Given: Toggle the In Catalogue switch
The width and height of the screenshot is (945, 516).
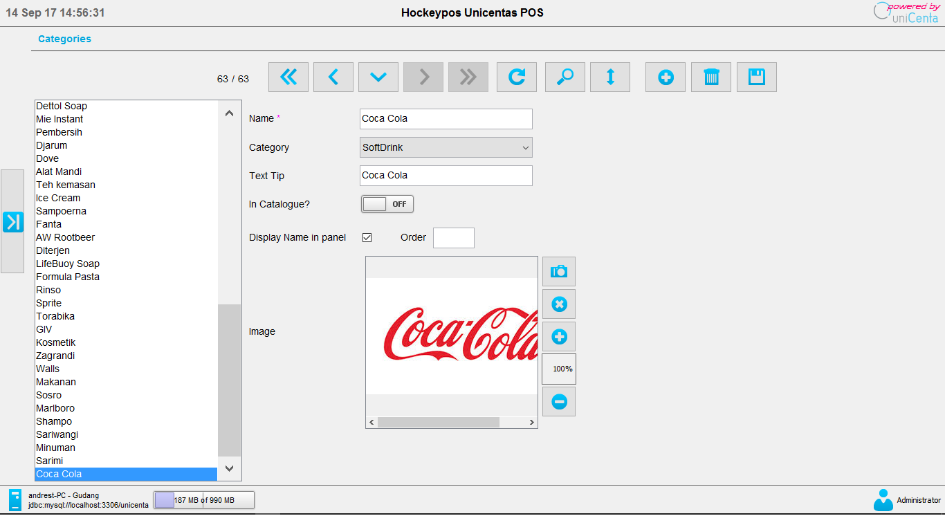Looking at the screenshot, I should tap(387, 204).
